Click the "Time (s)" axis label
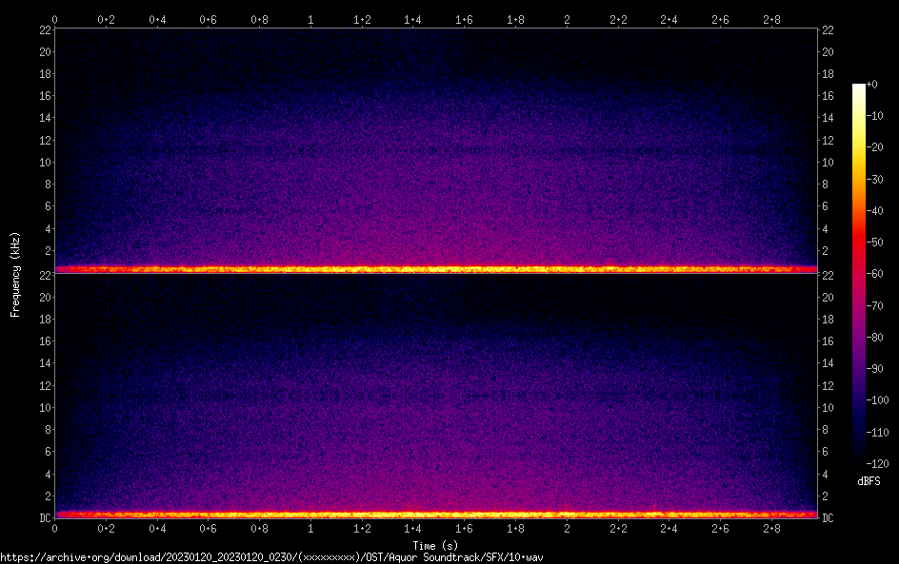Viewport: 899px width, 564px height. tap(435, 545)
